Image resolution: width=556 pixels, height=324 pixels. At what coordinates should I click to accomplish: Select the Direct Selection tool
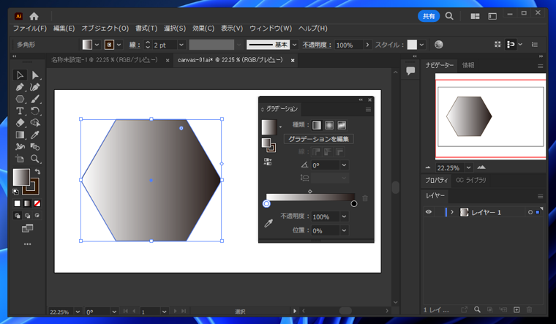[x=34, y=75]
